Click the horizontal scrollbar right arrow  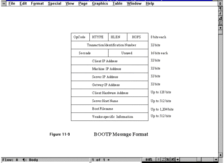point(216,159)
